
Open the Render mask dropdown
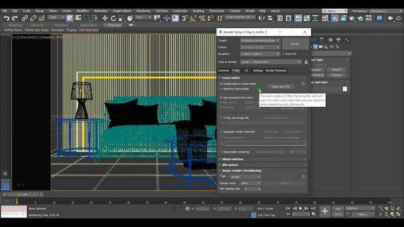click(251, 183)
